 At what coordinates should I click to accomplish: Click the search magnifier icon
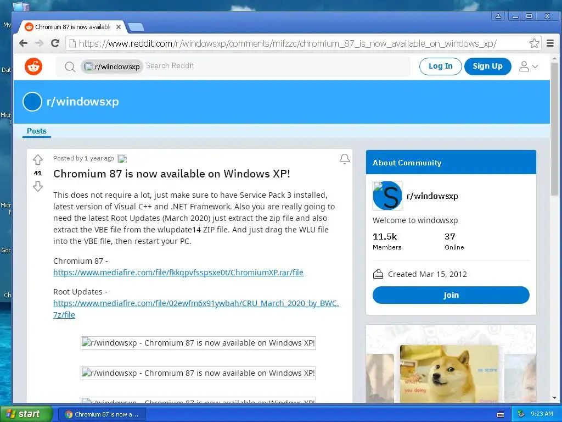click(x=70, y=66)
